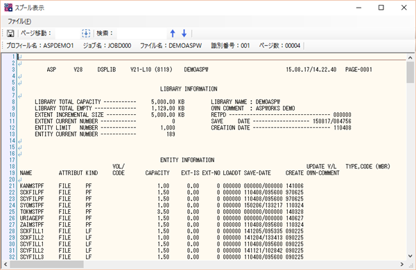Image resolution: width=416 pixels, height=270 pixels.
Task: Click the ファイル名：DEMOASPW status label
Action: [x=171, y=46]
